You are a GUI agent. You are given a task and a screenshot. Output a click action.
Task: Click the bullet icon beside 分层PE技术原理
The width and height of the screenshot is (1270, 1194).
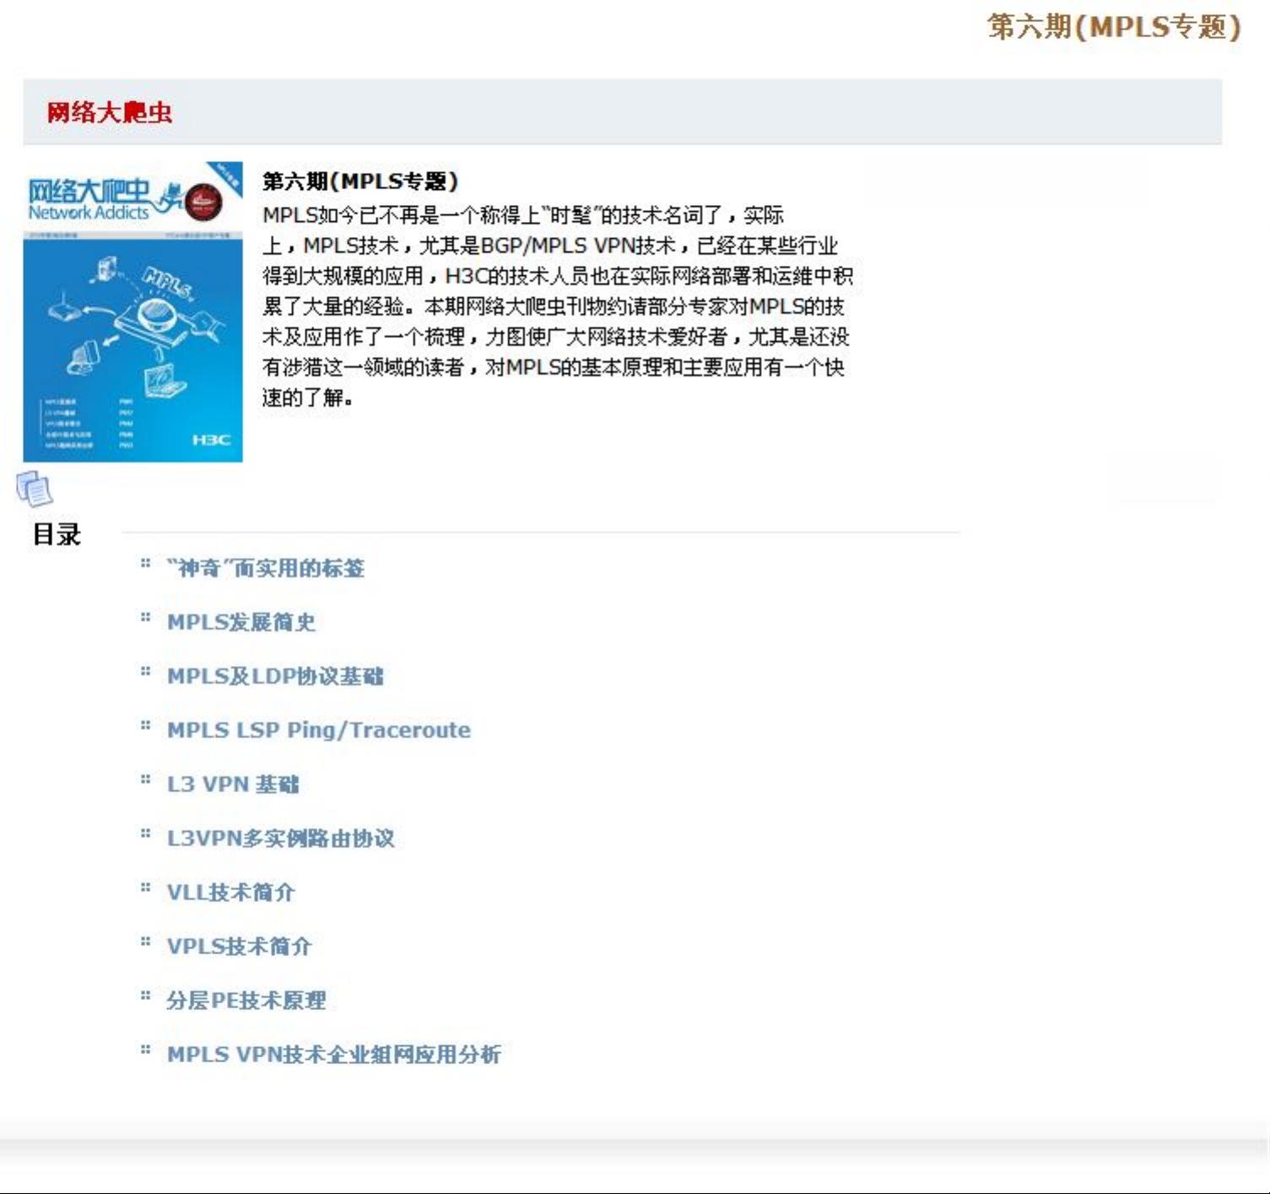tap(145, 996)
